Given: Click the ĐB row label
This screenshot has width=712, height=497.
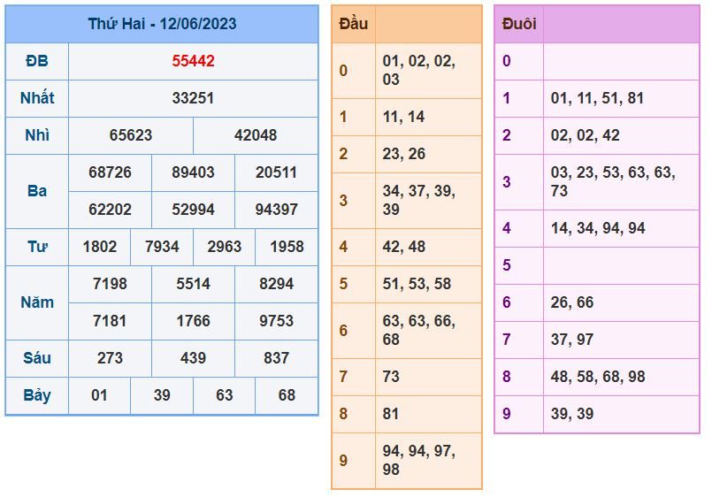Looking at the screenshot, I should (x=37, y=61).
